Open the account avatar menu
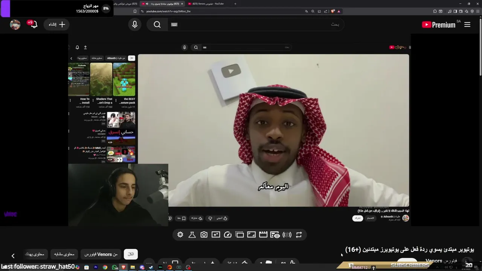The width and height of the screenshot is (482, 271). (x=15, y=24)
